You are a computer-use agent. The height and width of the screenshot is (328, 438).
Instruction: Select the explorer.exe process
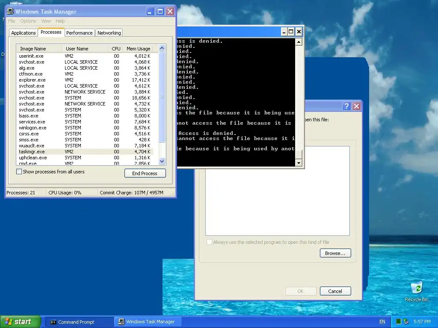(x=85, y=80)
